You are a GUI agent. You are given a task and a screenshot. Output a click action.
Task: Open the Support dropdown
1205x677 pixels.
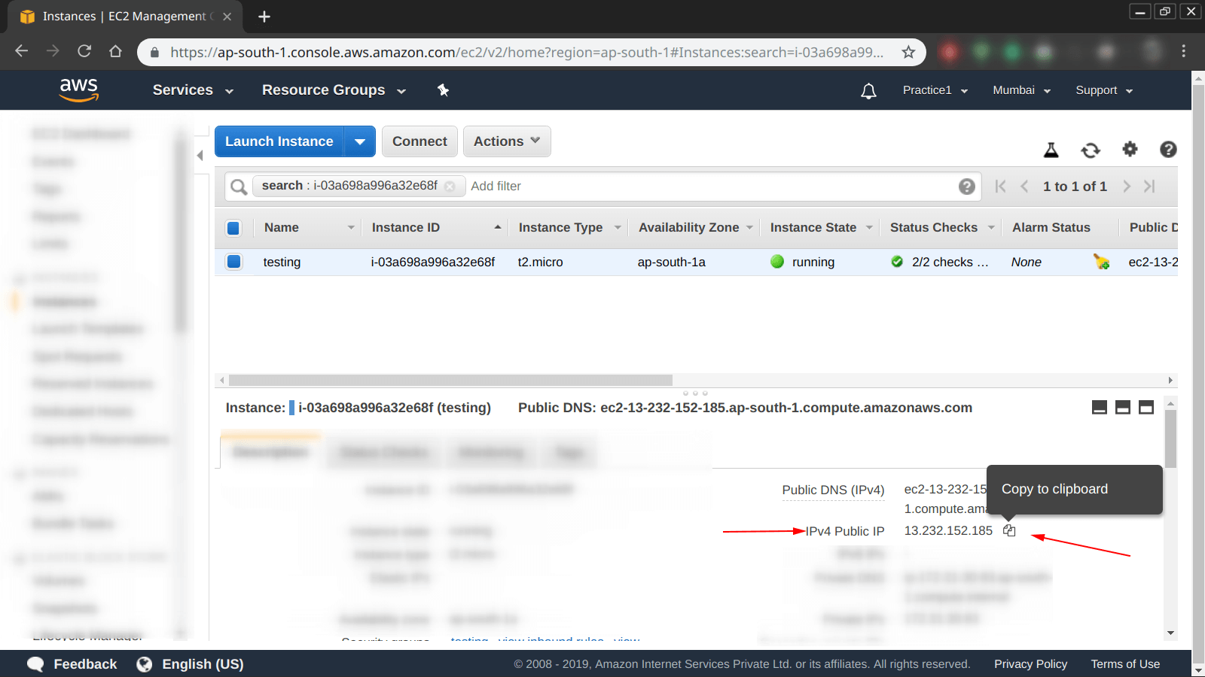[1104, 90]
